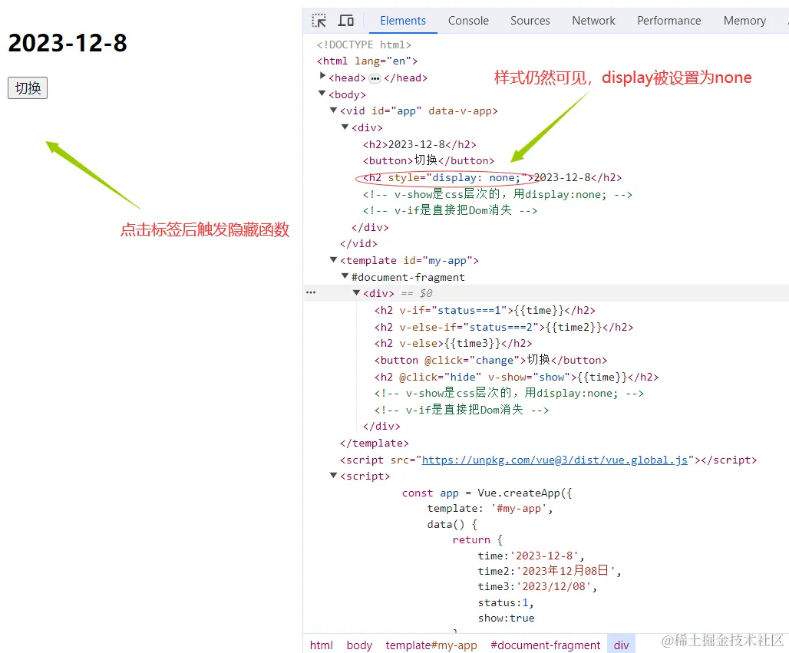Screen dimensions: 789x653
Task: Select the first v-if comment under vid#app
Action: 450,210
